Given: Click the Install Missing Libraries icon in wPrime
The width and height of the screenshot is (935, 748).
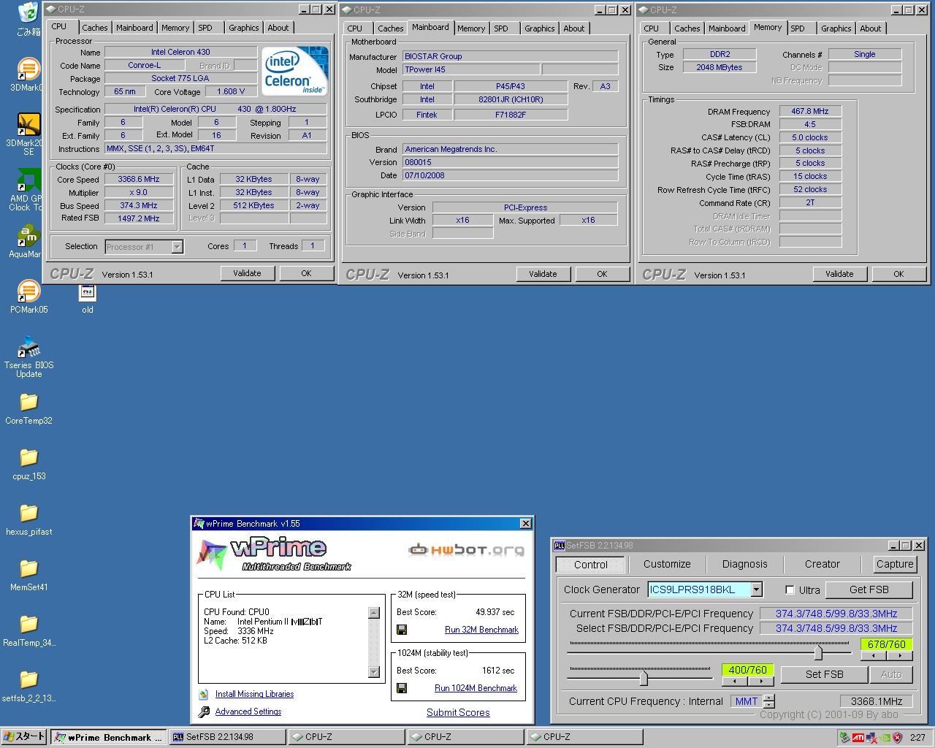Looking at the screenshot, I should [204, 694].
